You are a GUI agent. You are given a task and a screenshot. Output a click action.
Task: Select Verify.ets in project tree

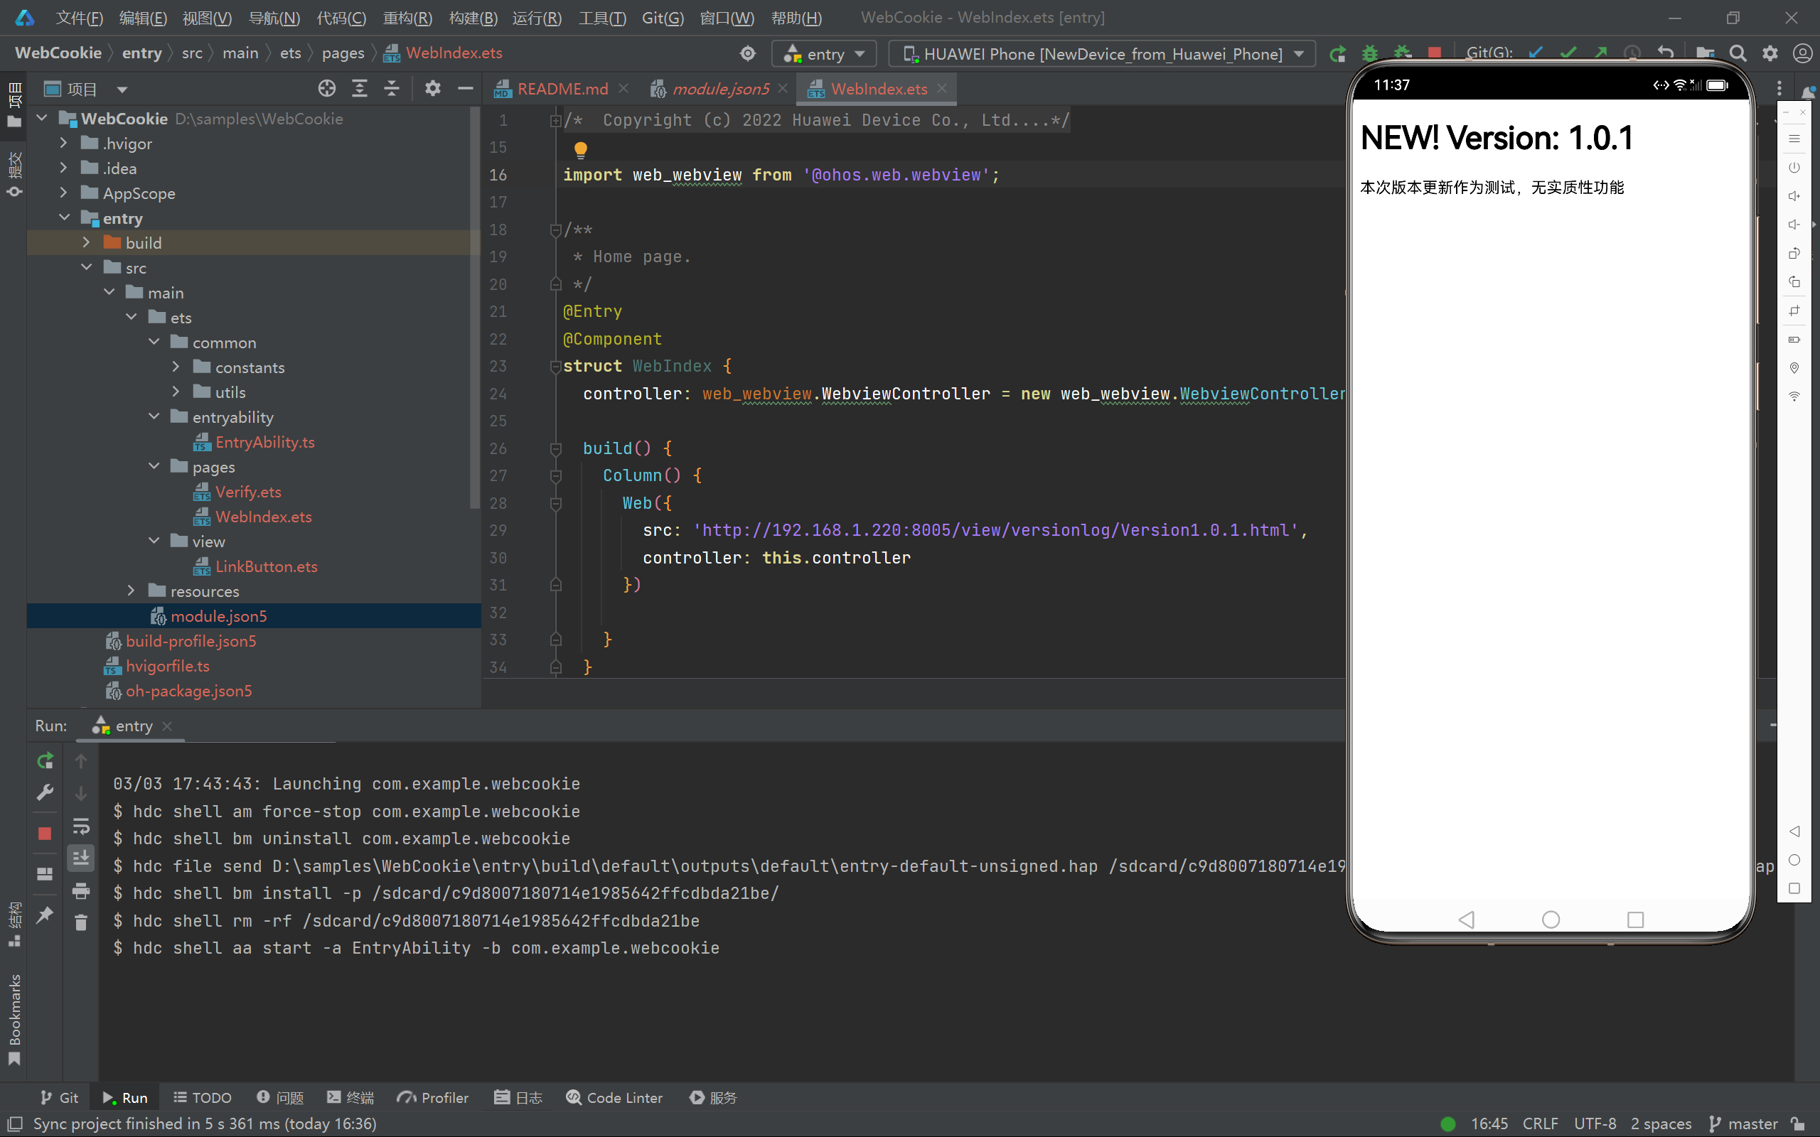coord(248,492)
